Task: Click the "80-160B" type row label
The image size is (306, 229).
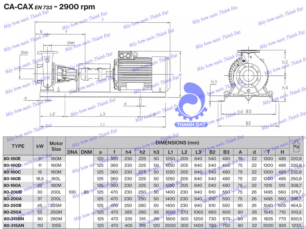Action: 12,179
